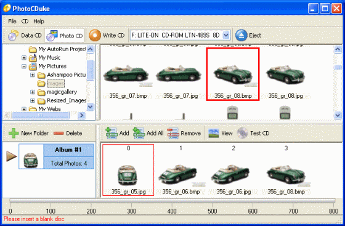This screenshot has height=226, width=345.
Task: Click thumbnail pane scroll up arrow
Action: pyautogui.click(x=338, y=49)
